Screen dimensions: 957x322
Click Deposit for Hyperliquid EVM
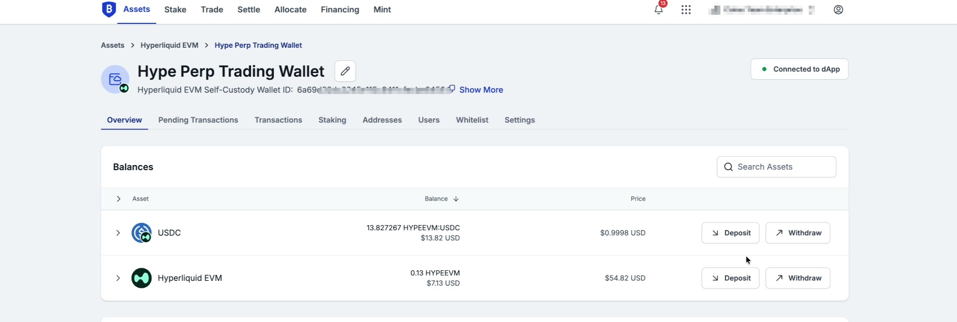(730, 278)
